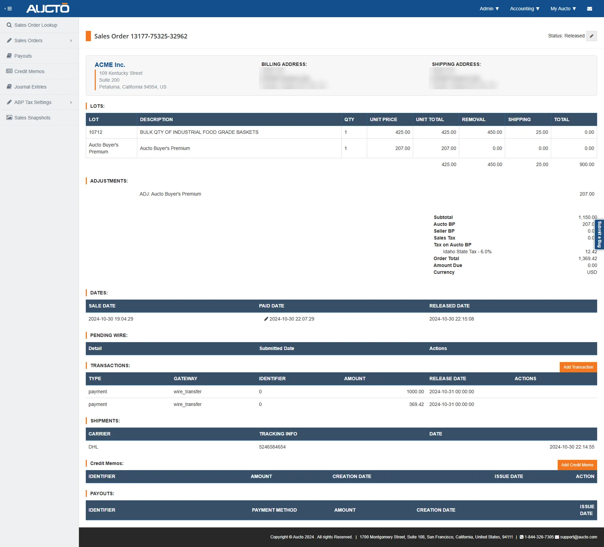Collapse the sidebar with the hamburger icon
The width and height of the screenshot is (604, 547).
pyautogui.click(x=9, y=9)
